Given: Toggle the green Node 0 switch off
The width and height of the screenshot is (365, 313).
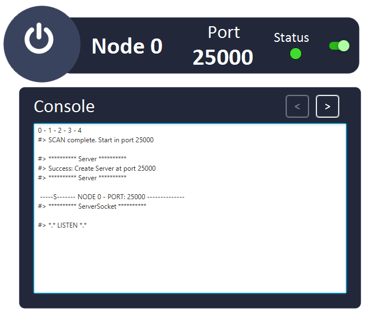Looking at the screenshot, I should [x=339, y=46].
